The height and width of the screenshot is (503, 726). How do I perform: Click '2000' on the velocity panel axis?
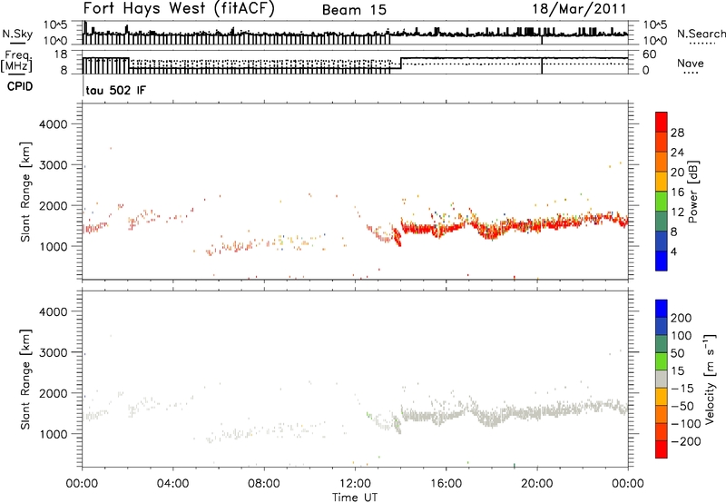54,393
